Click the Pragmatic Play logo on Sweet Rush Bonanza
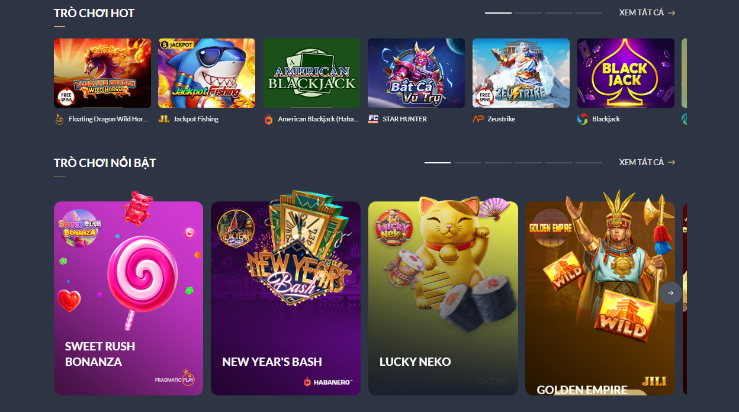739x412 pixels. tap(175, 378)
